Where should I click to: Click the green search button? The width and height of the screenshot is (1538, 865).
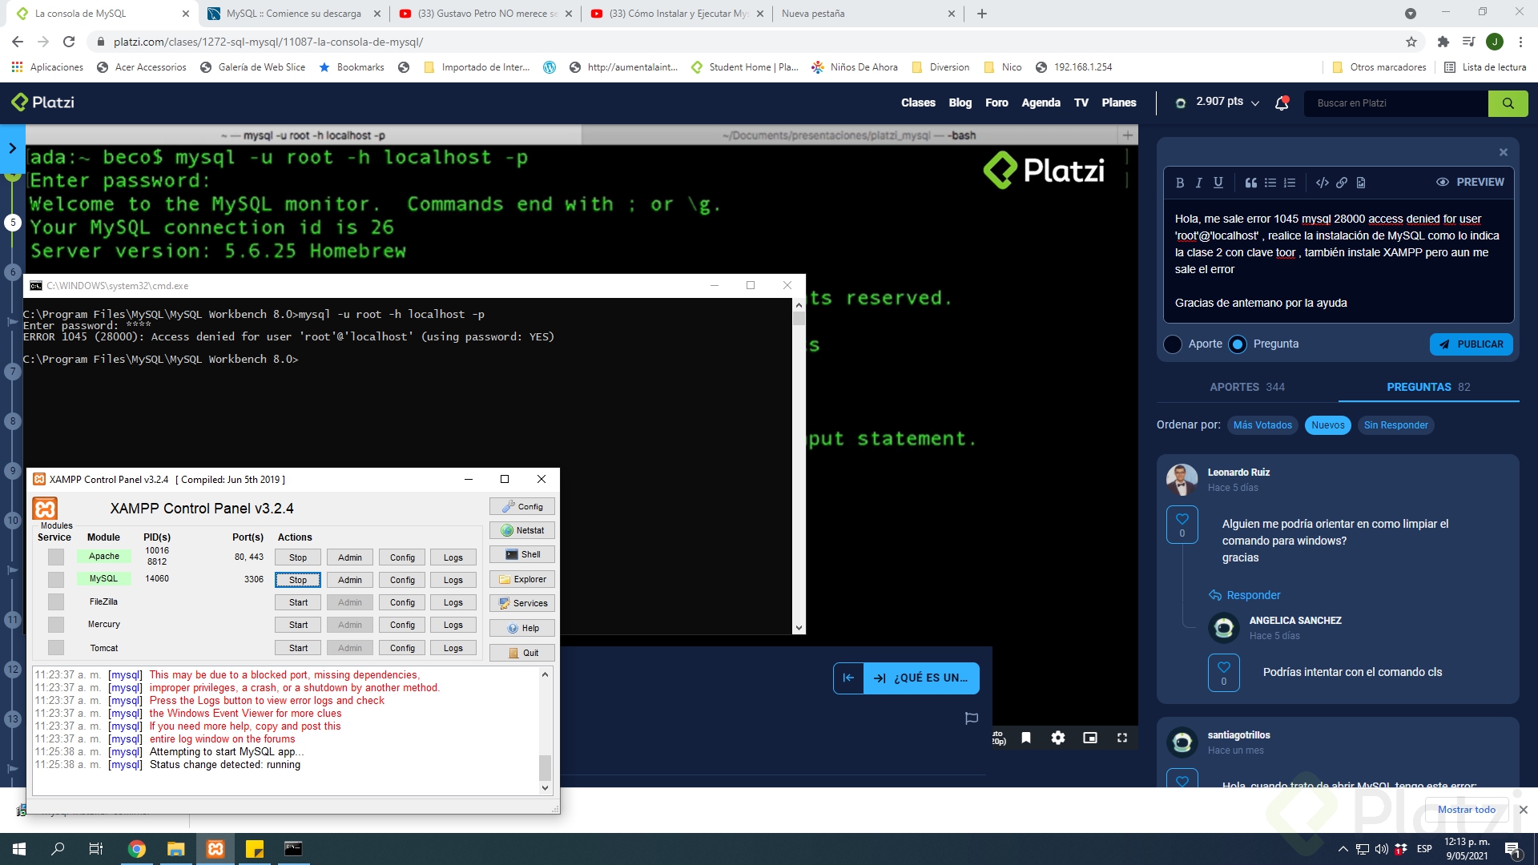tap(1508, 103)
